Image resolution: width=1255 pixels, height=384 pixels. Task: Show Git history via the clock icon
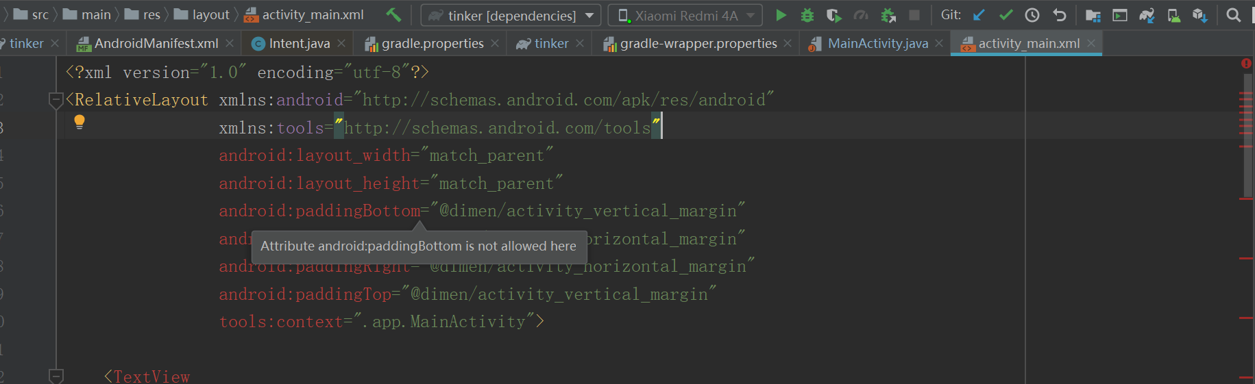pos(1032,15)
